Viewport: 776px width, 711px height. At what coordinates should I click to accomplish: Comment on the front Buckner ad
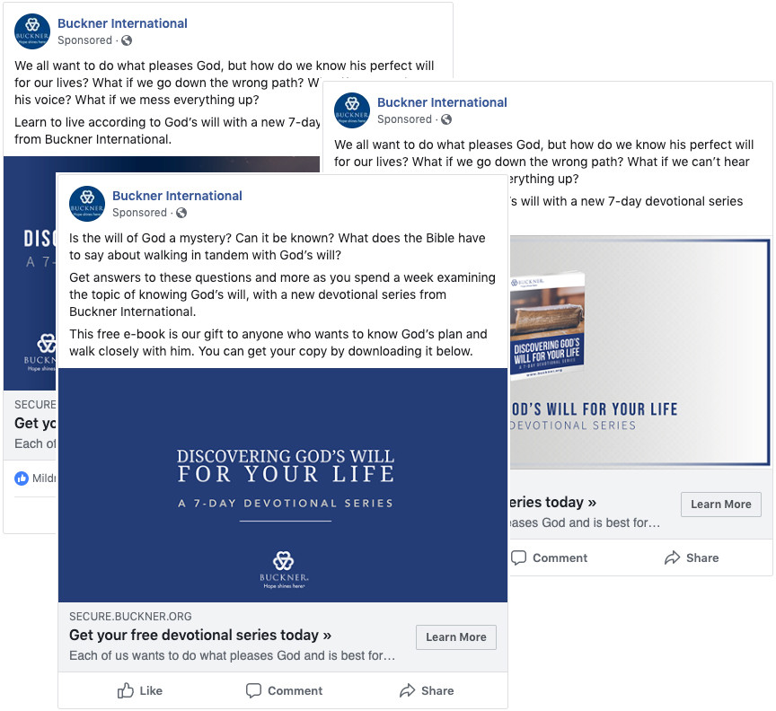pyautogui.click(x=284, y=690)
